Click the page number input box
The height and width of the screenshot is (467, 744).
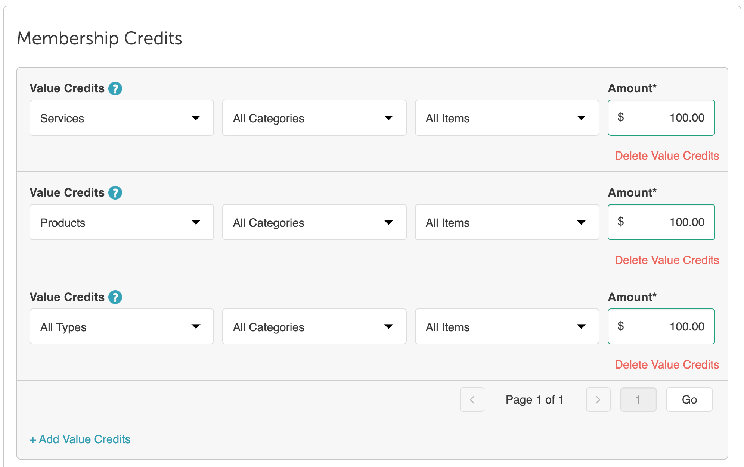pyautogui.click(x=638, y=399)
